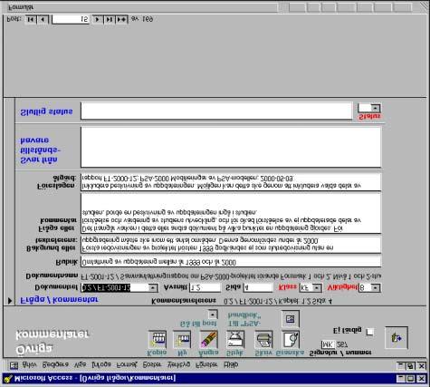
Task: Click the Föreslagen åtgärd text box
Action: (x=231, y=182)
